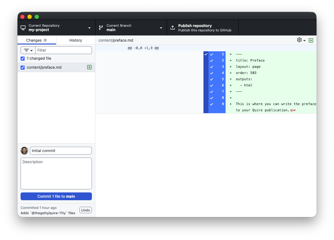
Task: Click the Filter changed files field
Action: [64, 50]
